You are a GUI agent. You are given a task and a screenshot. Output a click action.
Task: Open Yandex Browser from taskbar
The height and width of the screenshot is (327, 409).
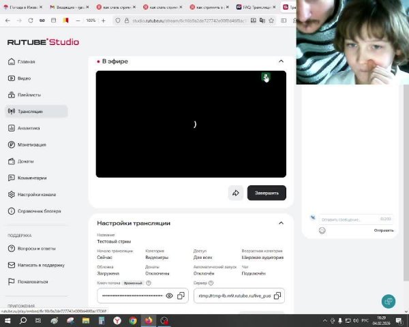pyautogui.click(x=117, y=320)
